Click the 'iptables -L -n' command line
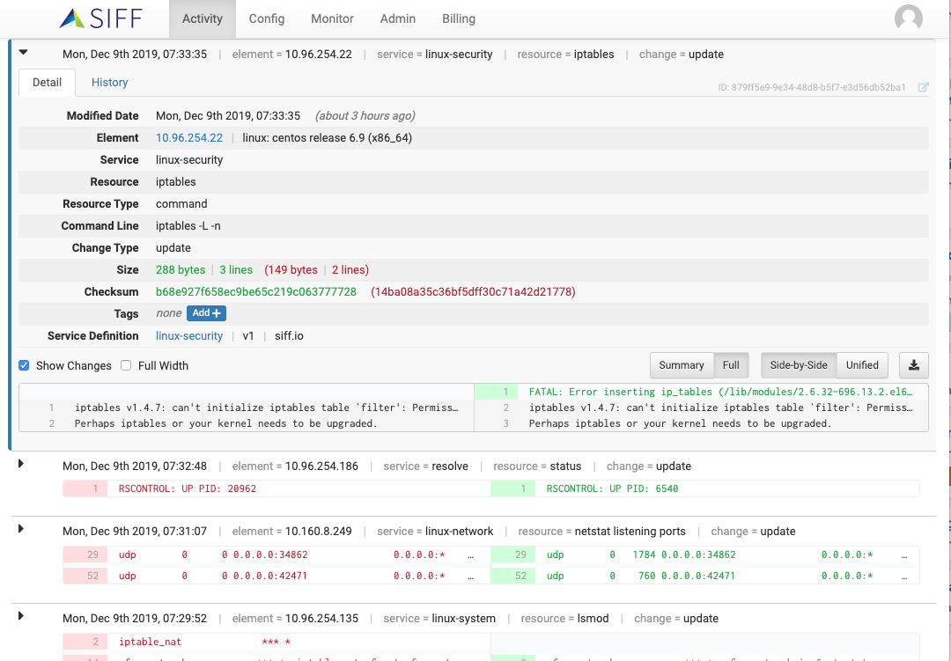This screenshot has width=951, height=661. tap(188, 225)
